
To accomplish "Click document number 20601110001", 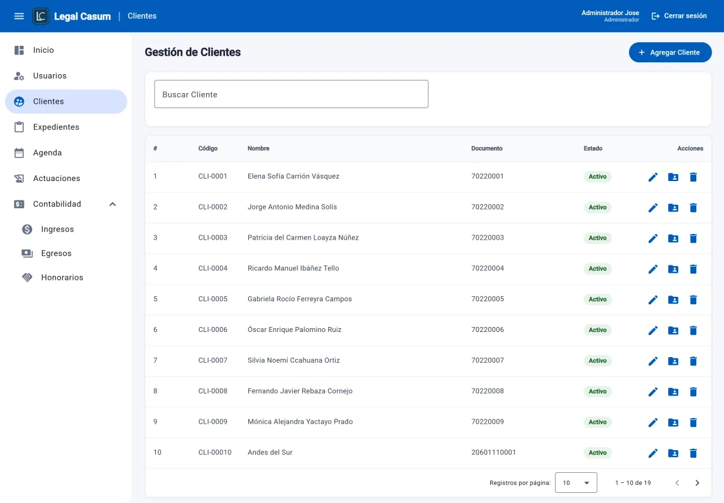I will (493, 452).
